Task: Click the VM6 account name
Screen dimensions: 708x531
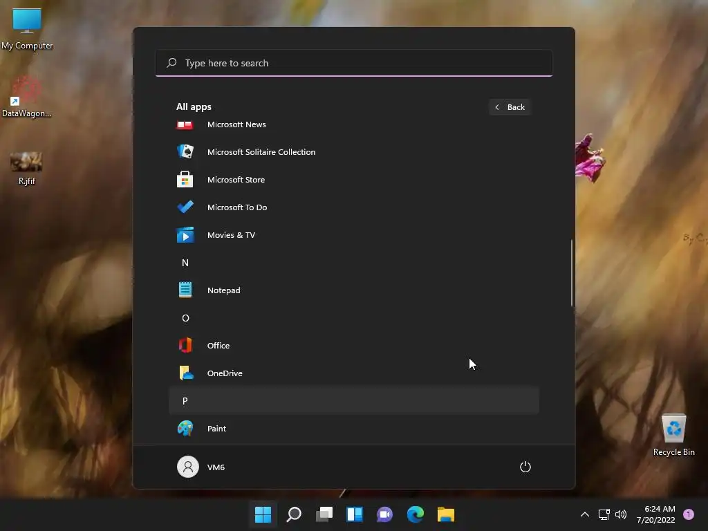Action: pos(216,467)
